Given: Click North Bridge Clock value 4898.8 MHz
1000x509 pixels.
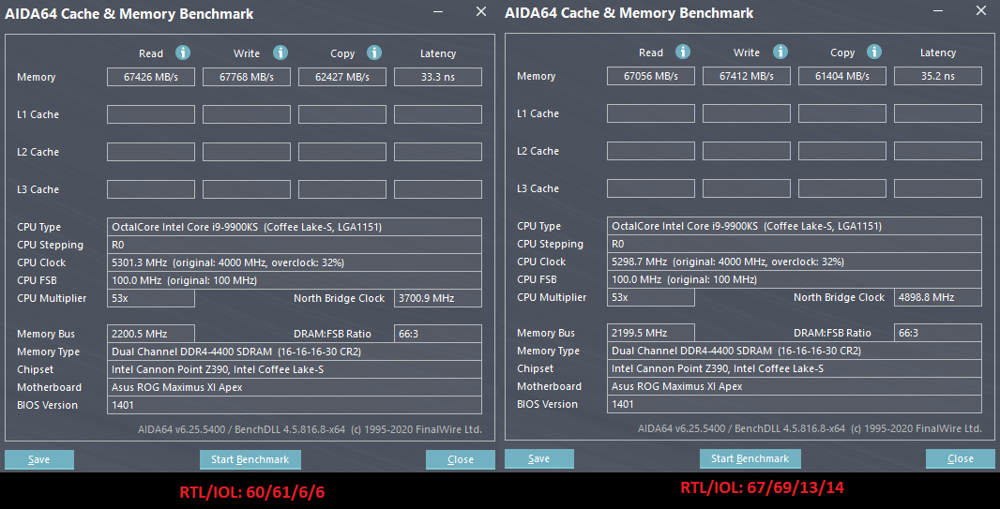Looking at the screenshot, I should click(937, 297).
